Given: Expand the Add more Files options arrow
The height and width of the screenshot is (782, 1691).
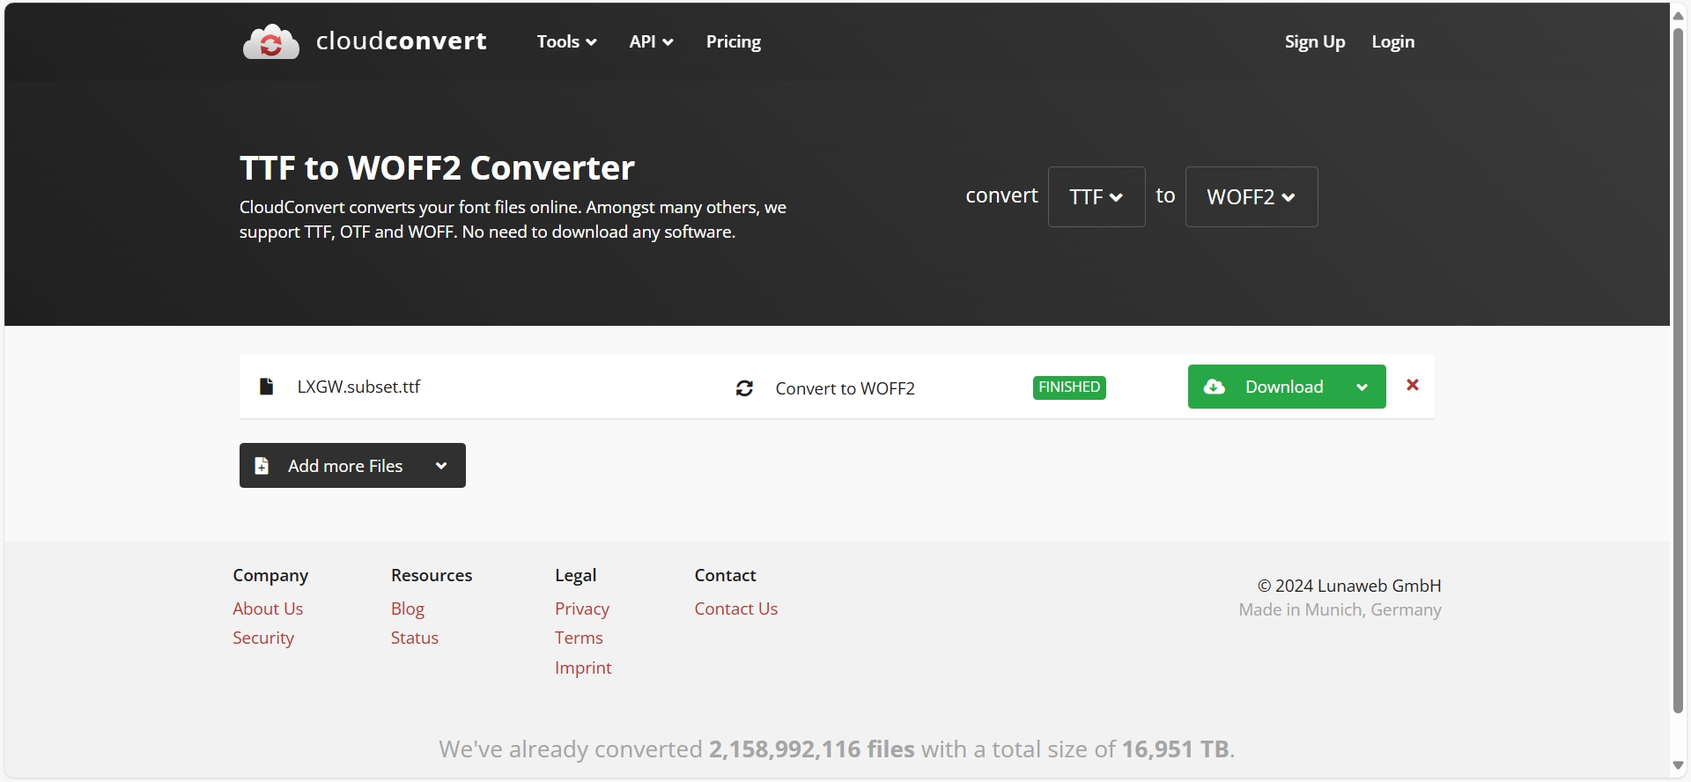Looking at the screenshot, I should (x=441, y=466).
